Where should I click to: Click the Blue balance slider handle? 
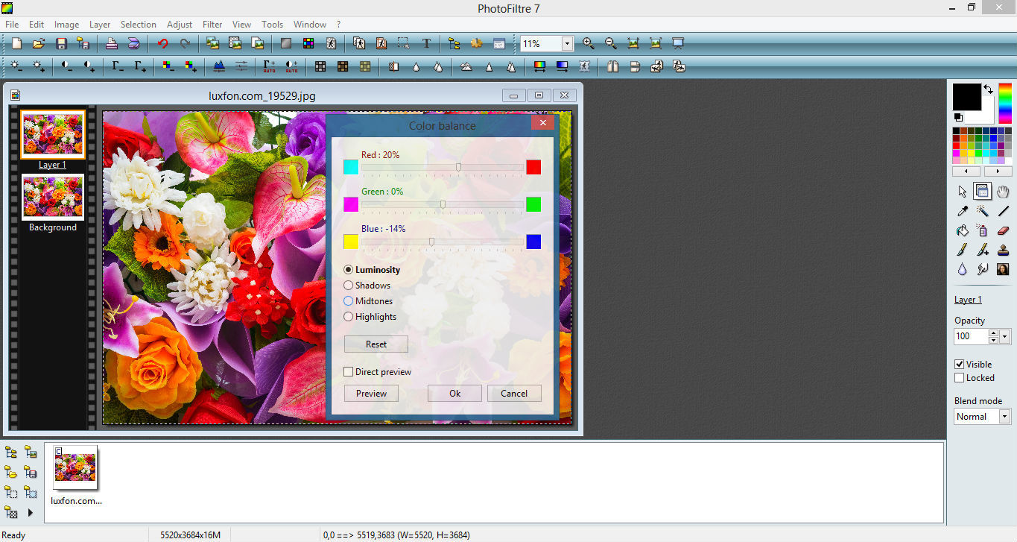point(432,242)
